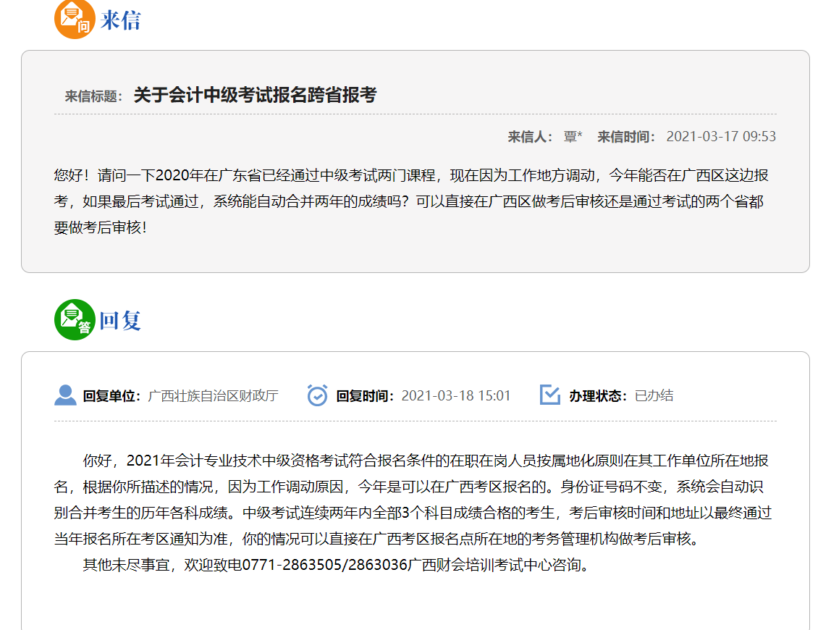
Task: Click the reply time 2021-03-18 15:01
Action: tap(455, 396)
